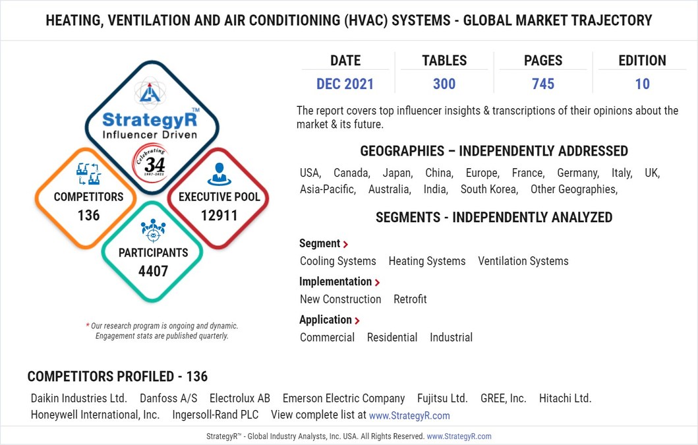698x445 pixels.
Task: Click Hitachi Ltd. competitor
Action: pos(566,398)
